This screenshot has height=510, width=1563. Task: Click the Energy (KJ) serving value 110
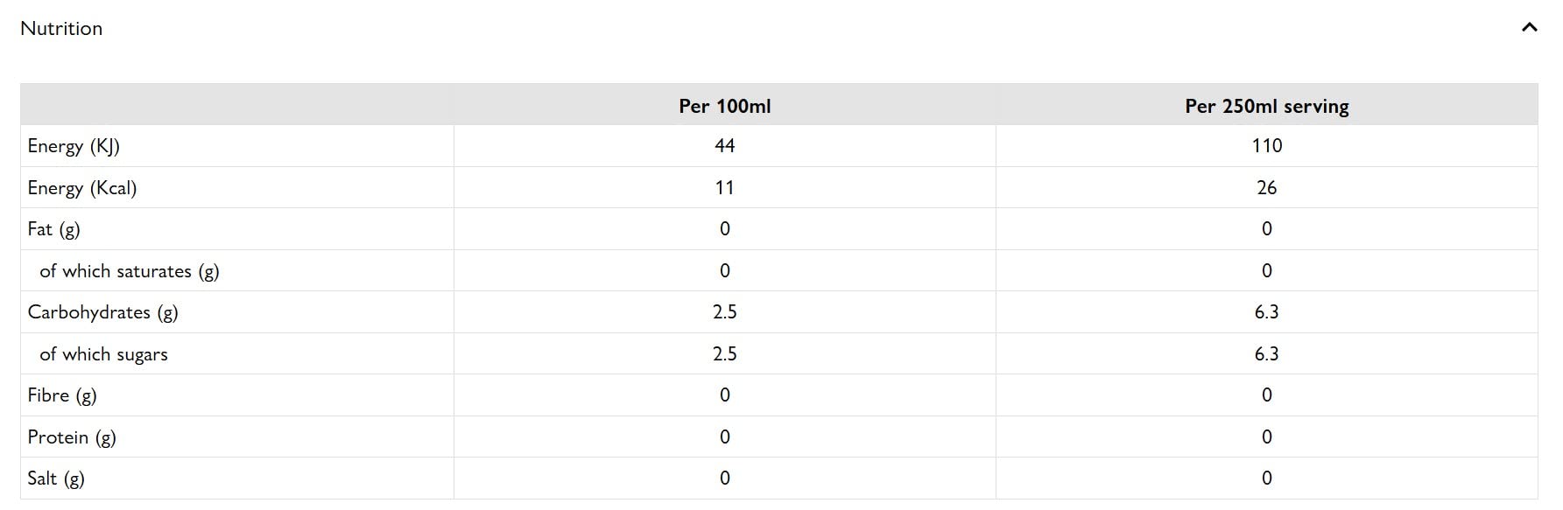(1266, 146)
